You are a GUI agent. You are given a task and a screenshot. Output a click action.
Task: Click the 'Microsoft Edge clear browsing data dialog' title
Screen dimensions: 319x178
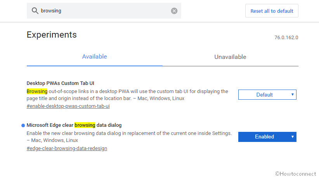tap(74, 125)
